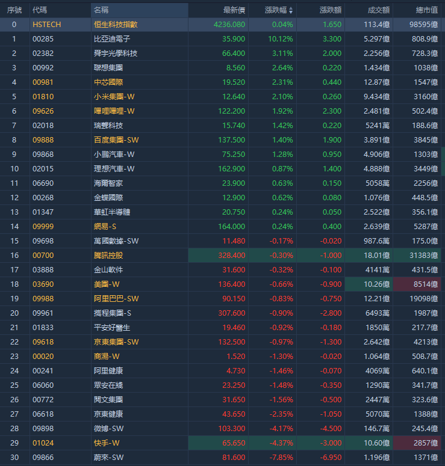The width and height of the screenshot is (445, 466).
Task: Select stock 小米集團-W
Action: click(x=114, y=97)
